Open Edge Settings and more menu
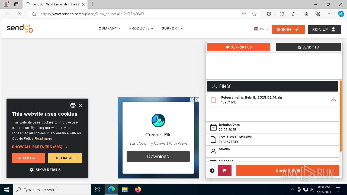The image size is (347, 195). coord(330,14)
